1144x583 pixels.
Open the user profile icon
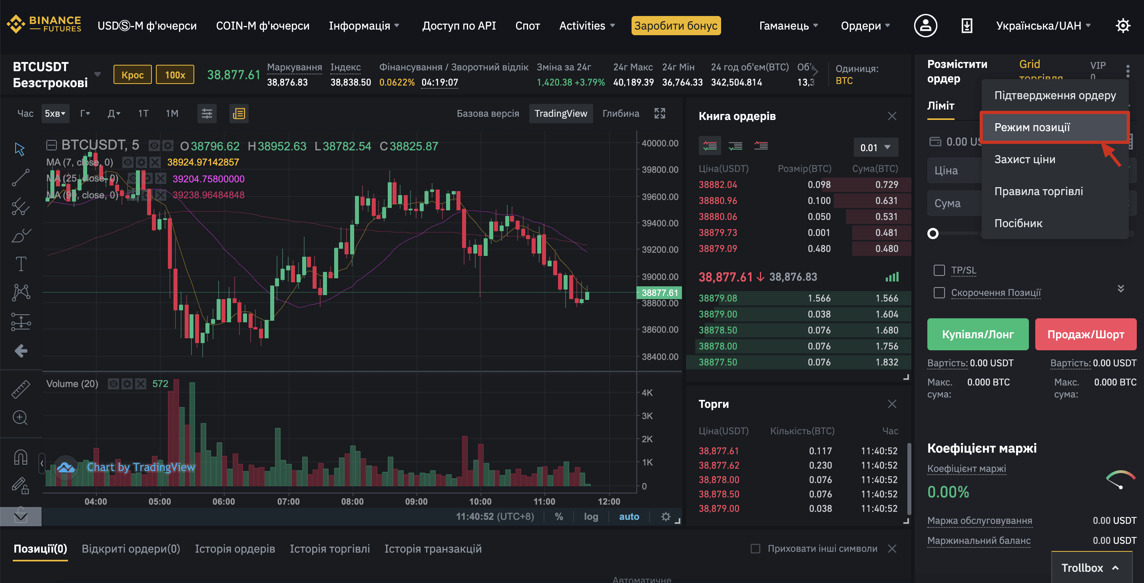925,26
